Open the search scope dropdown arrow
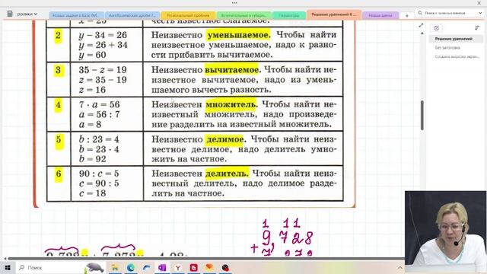Viewport: 487px width, 274px height. 480,13
